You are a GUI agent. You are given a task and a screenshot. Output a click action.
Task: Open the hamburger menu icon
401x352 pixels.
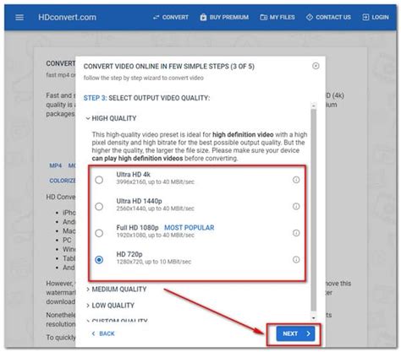point(19,18)
